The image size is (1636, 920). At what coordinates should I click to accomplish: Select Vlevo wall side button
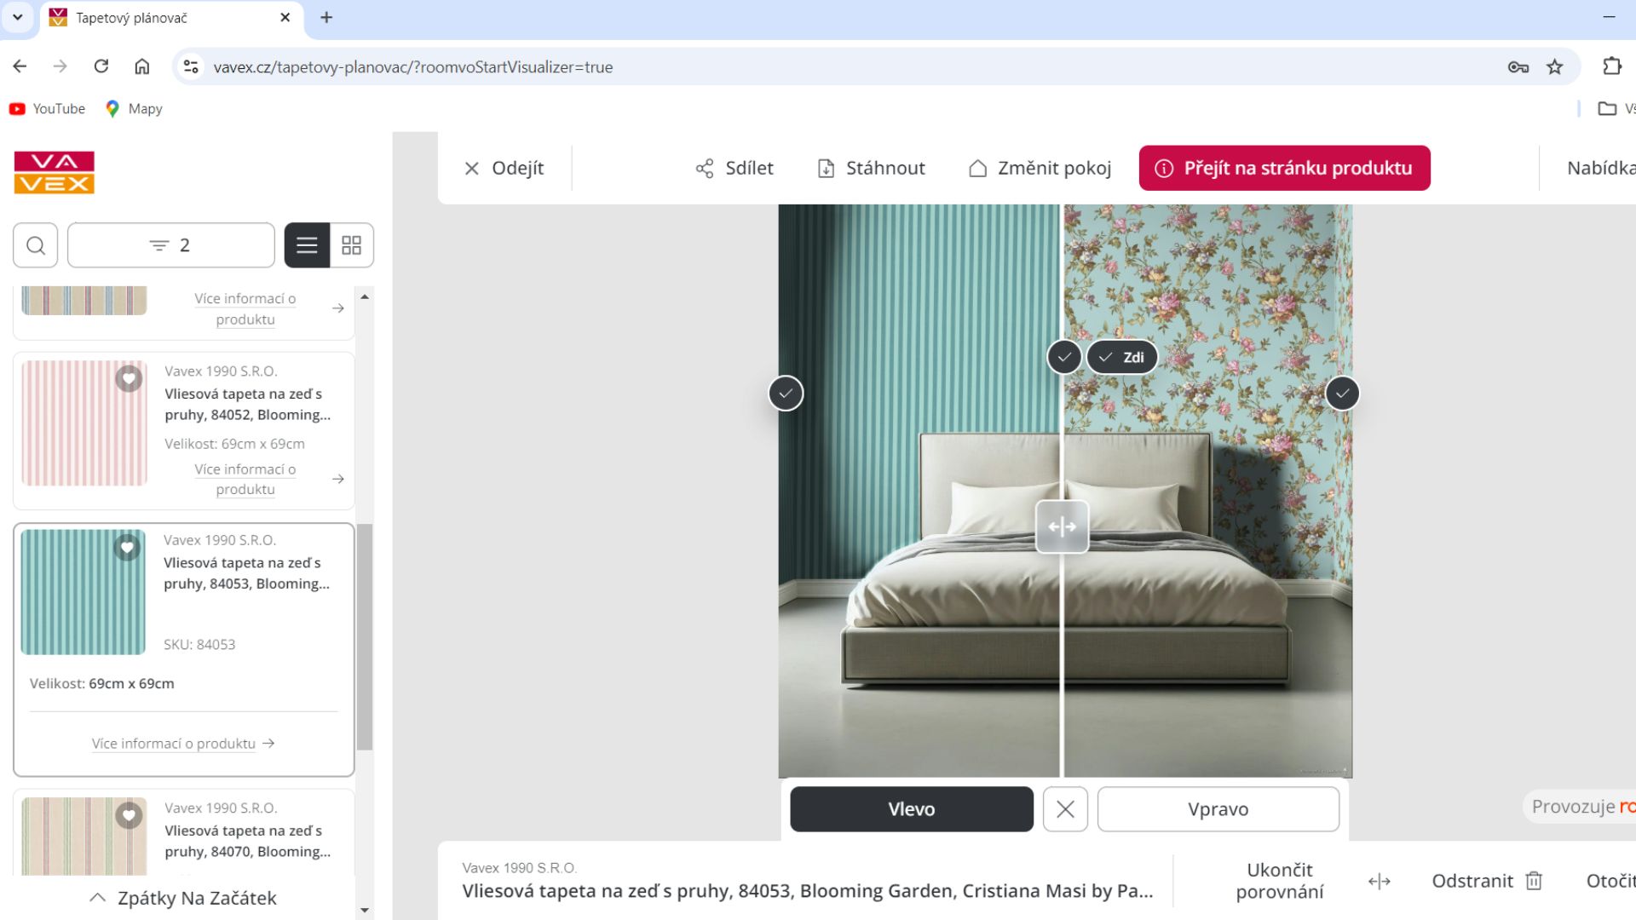tap(911, 808)
